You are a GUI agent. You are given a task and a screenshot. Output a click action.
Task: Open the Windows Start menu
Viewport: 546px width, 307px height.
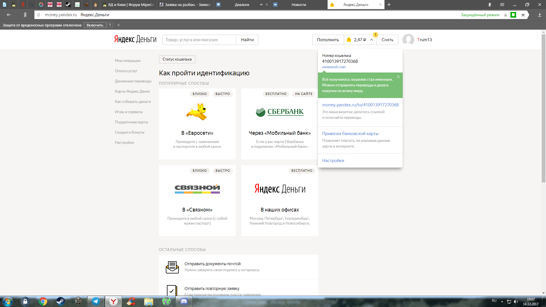click(8, 301)
